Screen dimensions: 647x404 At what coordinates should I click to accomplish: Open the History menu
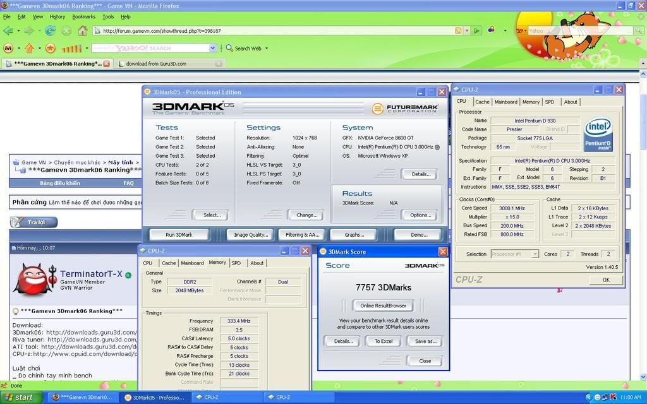pos(57,17)
